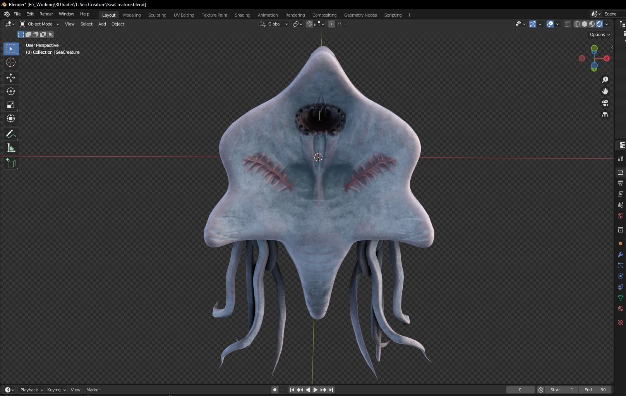626x396 pixels.
Task: Open the Keying dropdown in timeline
Action: (57, 390)
